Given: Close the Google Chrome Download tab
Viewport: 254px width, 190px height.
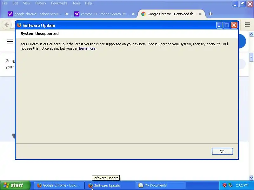Looking at the screenshot, I should click(200, 14).
